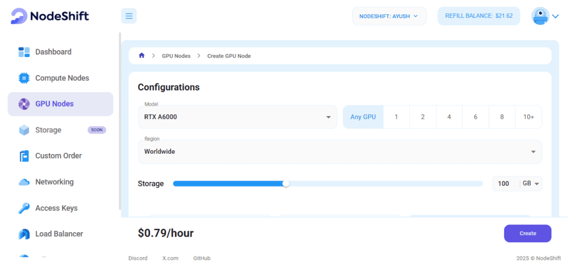Screen dimensions: 568x266
Task: Expand the account menu chevron beside avatar
Action: tap(556, 16)
